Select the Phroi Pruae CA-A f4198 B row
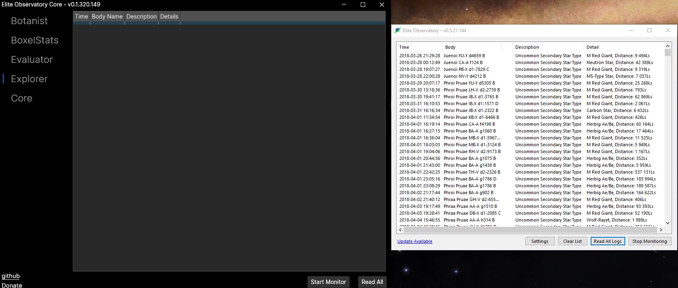The width and height of the screenshot is (678, 288). click(530, 124)
